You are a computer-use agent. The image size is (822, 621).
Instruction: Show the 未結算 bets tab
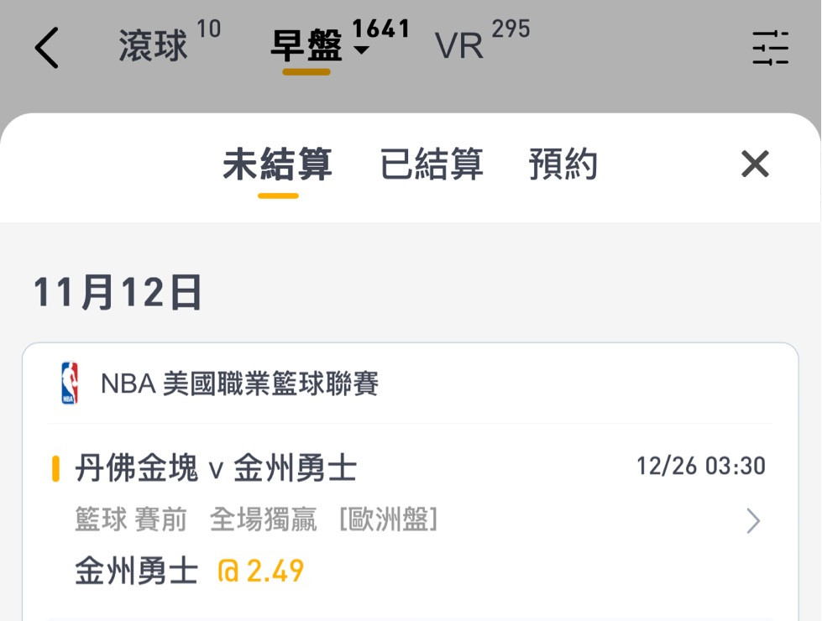coord(277,164)
